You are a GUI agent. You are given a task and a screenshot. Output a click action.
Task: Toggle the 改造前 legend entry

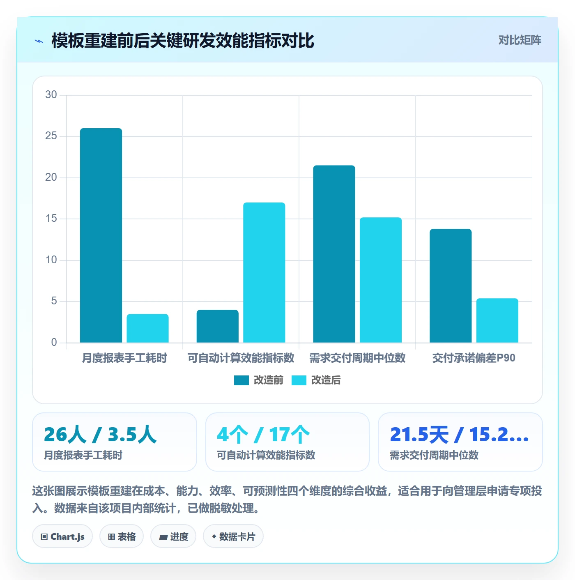click(259, 380)
